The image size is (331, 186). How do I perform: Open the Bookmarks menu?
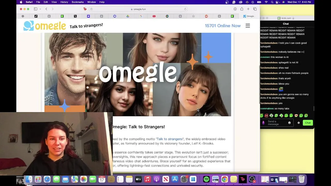[x=78, y=2]
